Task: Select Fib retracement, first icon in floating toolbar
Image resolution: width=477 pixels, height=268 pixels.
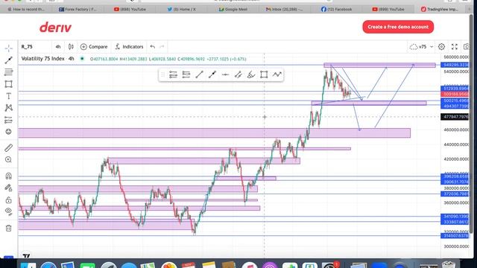Action: click(x=173, y=74)
